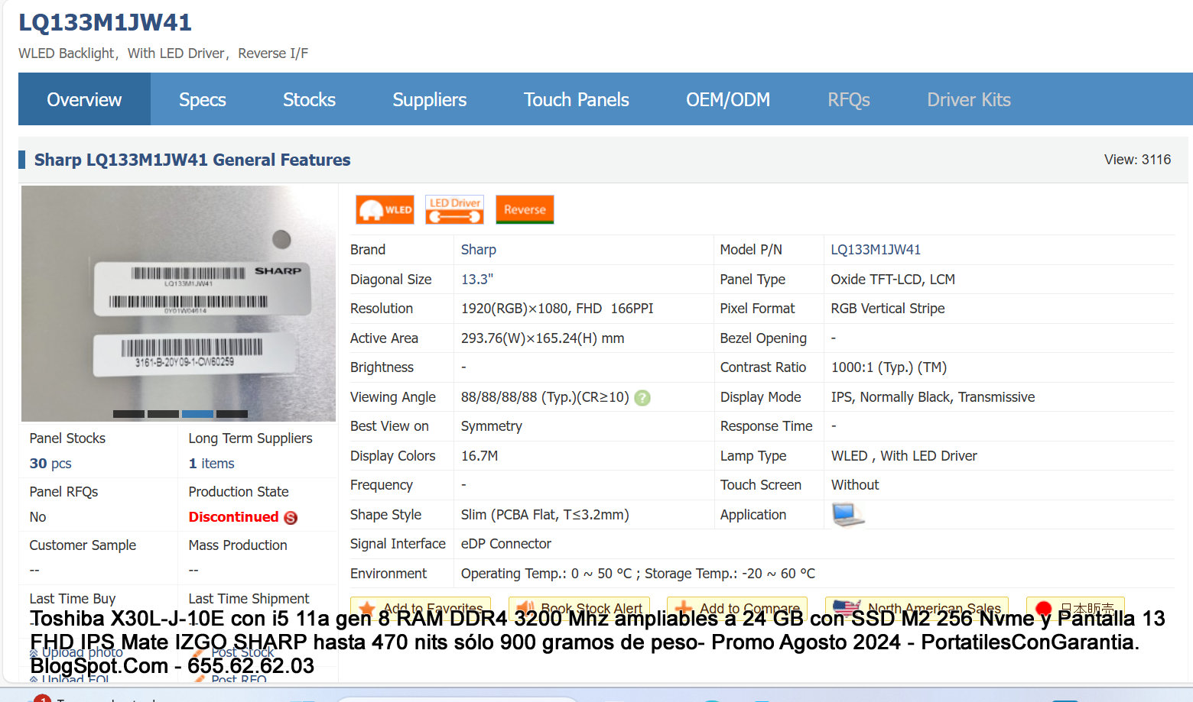This screenshot has height=702, width=1193.
Task: Click the LQ133M1JW41 model number link
Action: coord(876,250)
